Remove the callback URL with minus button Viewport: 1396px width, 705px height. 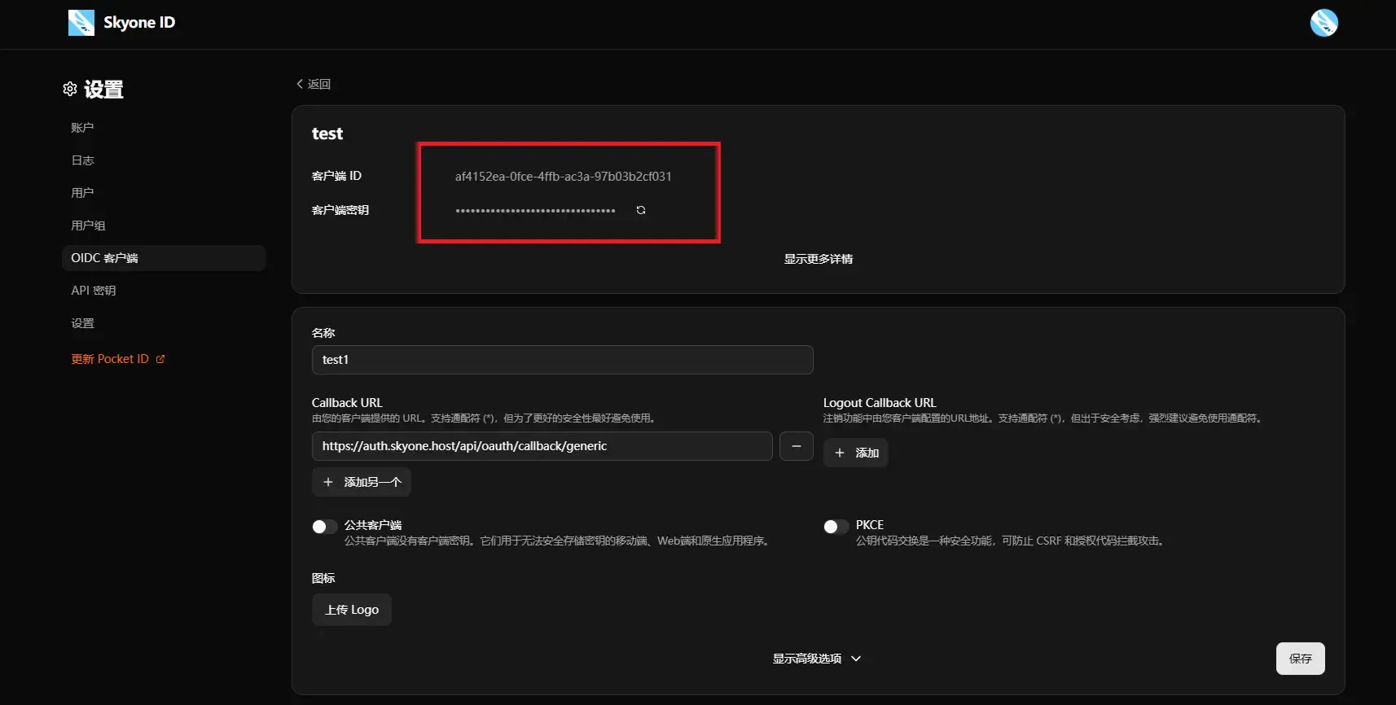click(x=796, y=446)
